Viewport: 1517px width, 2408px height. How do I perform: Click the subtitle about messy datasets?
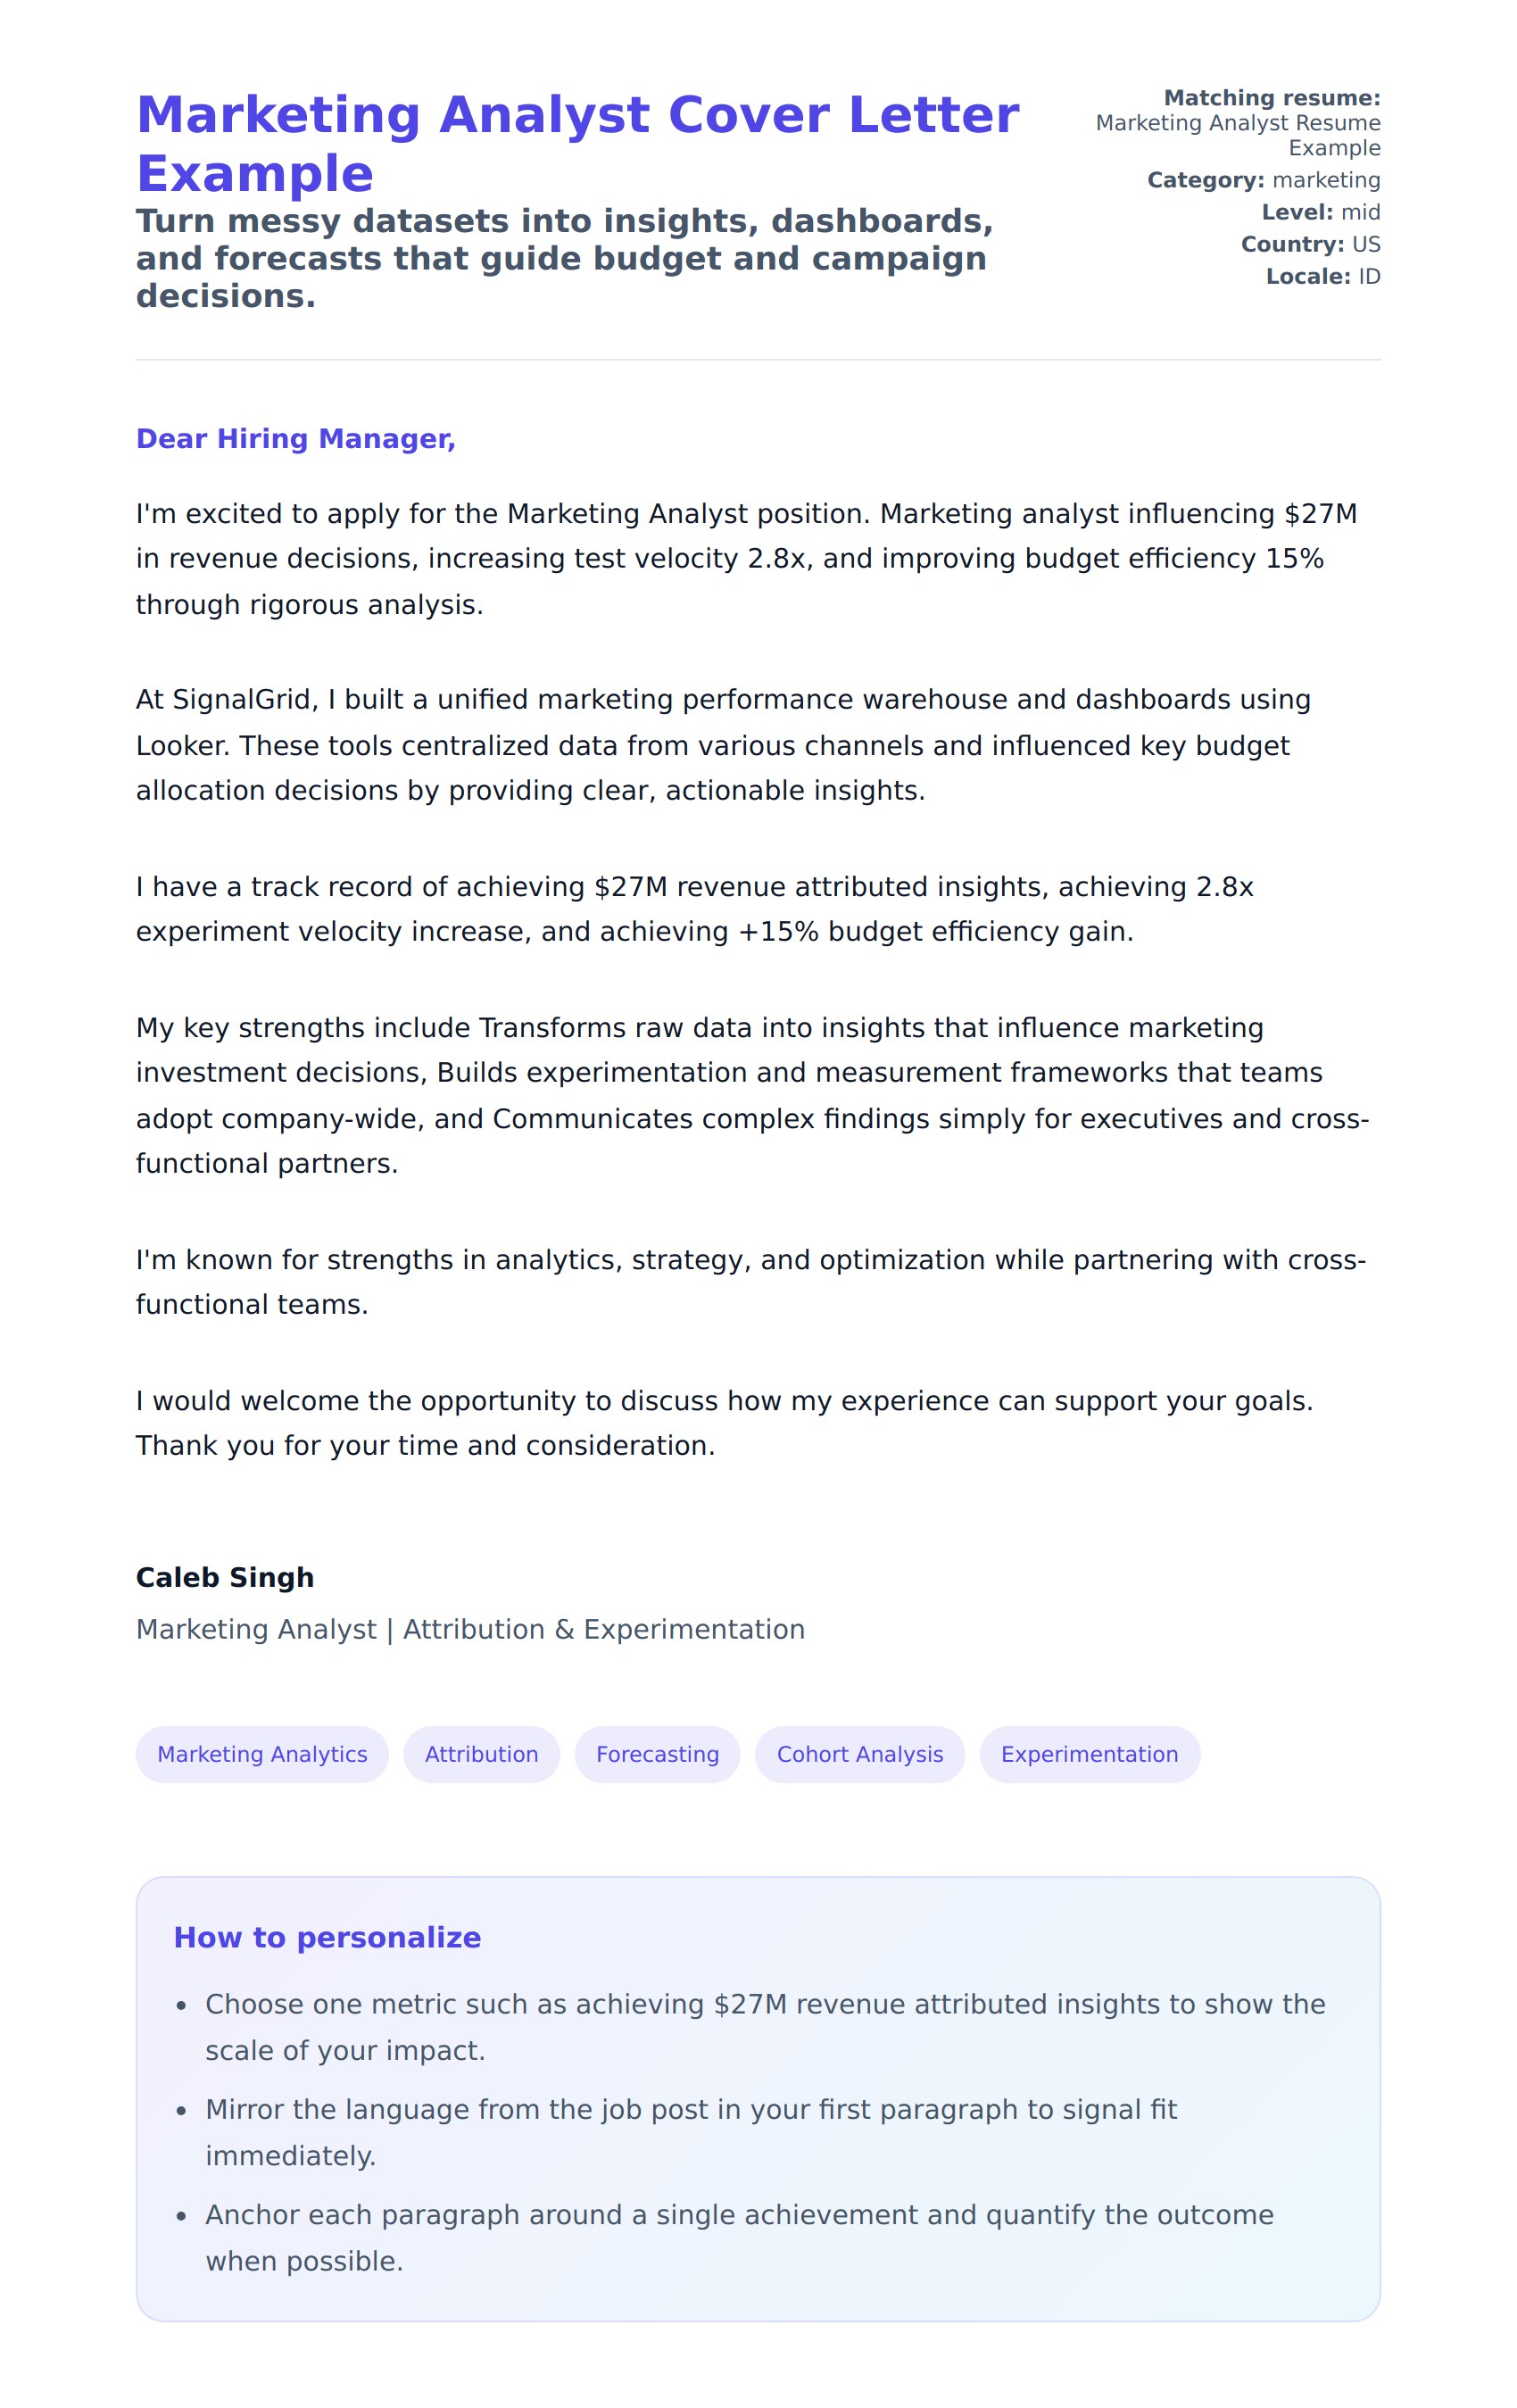click(564, 258)
